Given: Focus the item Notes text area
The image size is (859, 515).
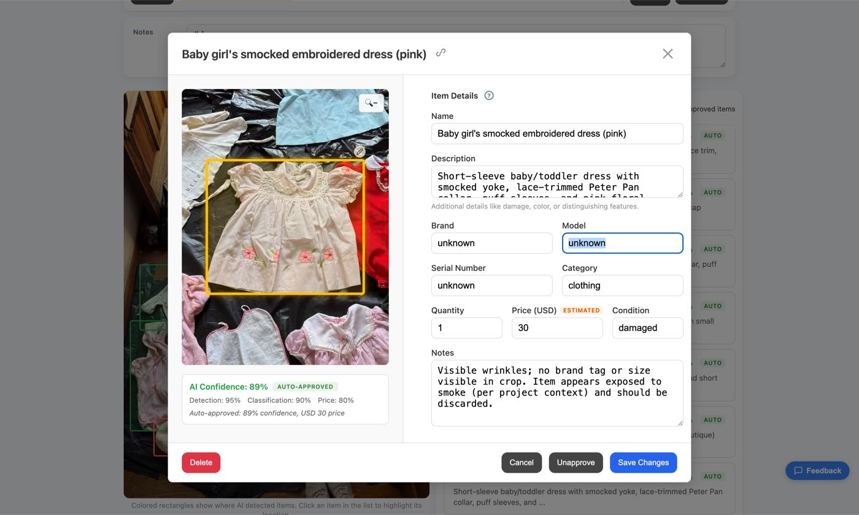Looking at the screenshot, I should [x=557, y=393].
